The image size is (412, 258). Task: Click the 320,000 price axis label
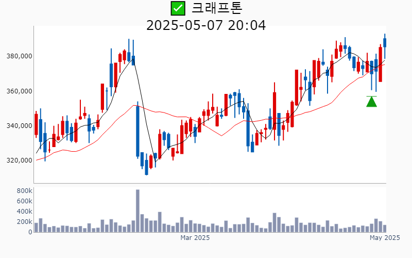tap(19, 160)
